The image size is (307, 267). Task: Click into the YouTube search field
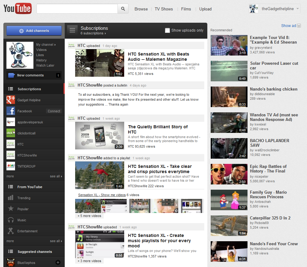pyautogui.click(x=77, y=9)
